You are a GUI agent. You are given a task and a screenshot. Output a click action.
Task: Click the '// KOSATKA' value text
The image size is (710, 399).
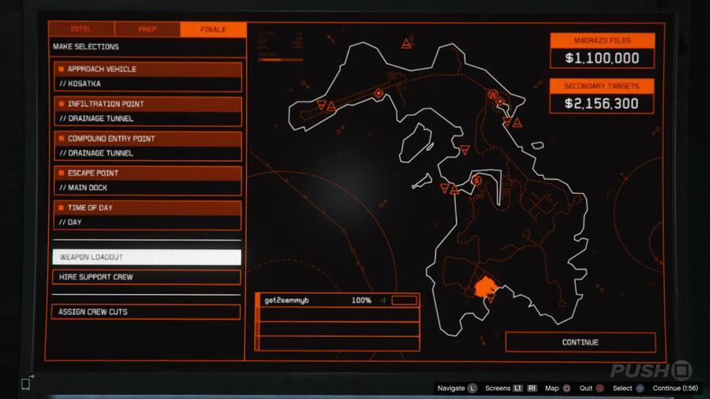point(80,84)
